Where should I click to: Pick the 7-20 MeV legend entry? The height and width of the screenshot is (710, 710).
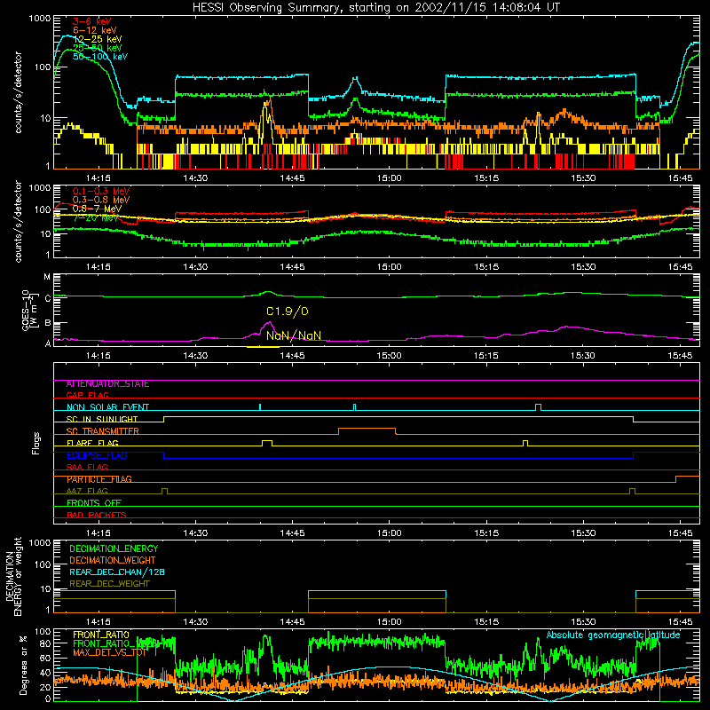pos(96,217)
